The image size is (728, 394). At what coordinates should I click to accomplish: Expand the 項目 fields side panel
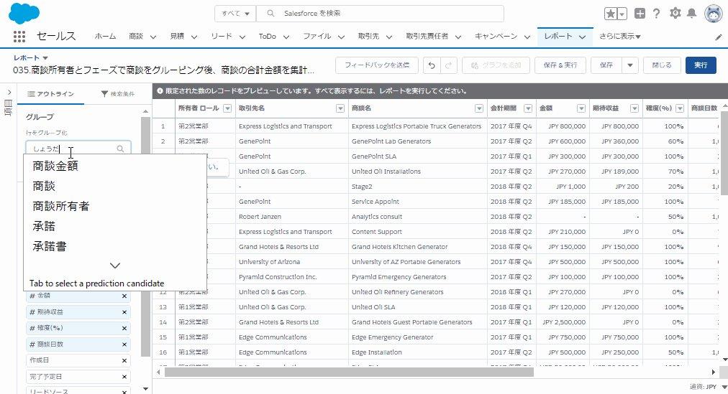point(9,93)
